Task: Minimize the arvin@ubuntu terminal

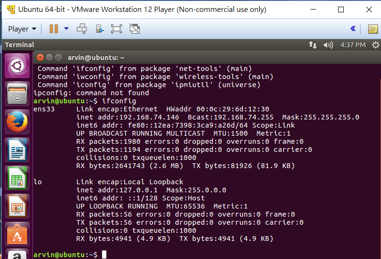Action: pyautogui.click(x=49, y=58)
